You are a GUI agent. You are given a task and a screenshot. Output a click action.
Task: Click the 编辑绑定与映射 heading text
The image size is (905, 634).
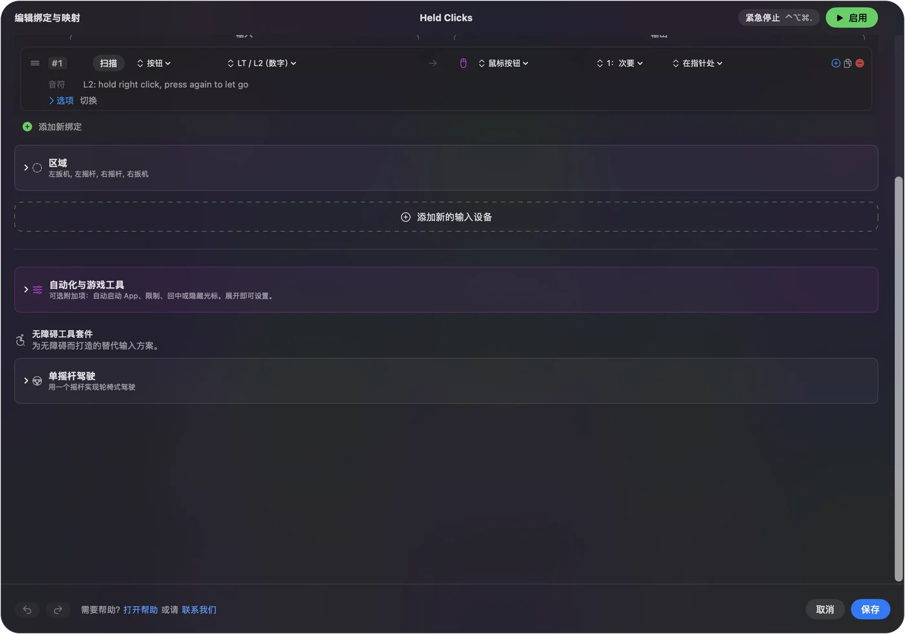47,18
